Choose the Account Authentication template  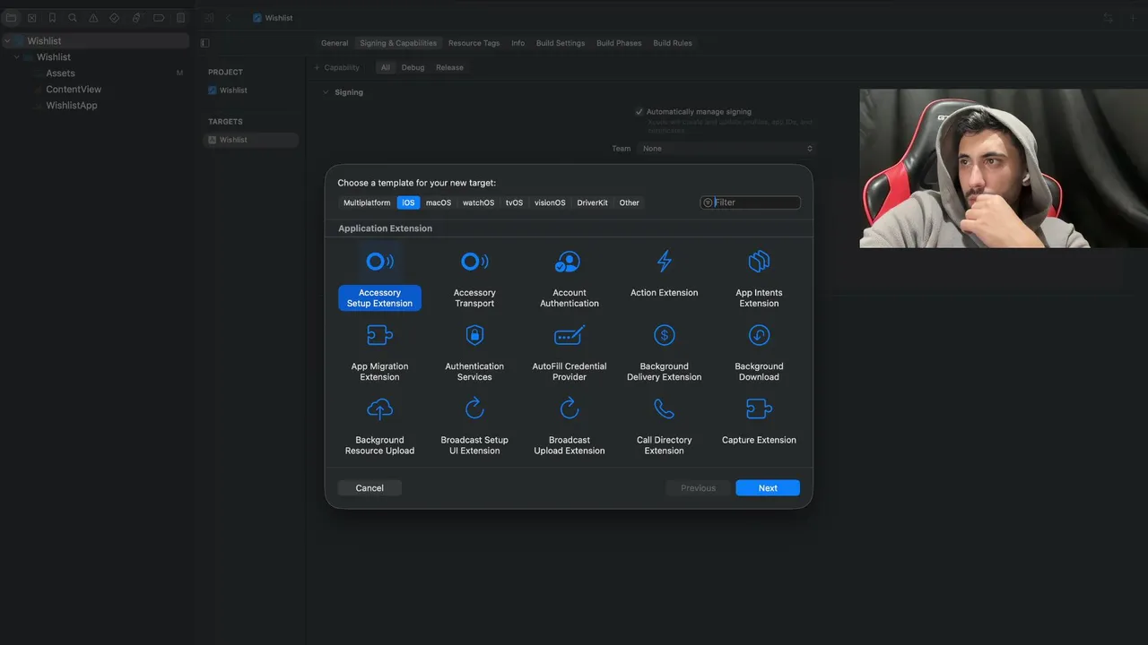tap(570, 279)
